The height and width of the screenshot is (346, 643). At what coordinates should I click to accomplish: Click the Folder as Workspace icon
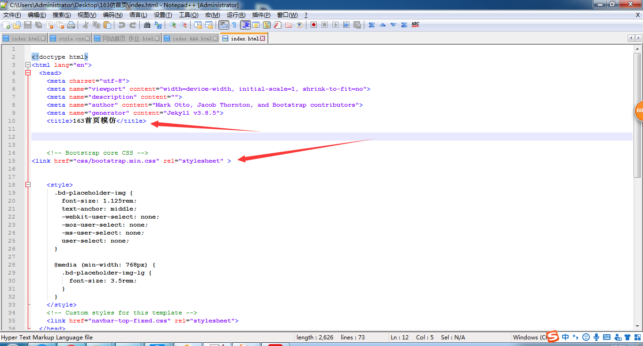(289, 25)
